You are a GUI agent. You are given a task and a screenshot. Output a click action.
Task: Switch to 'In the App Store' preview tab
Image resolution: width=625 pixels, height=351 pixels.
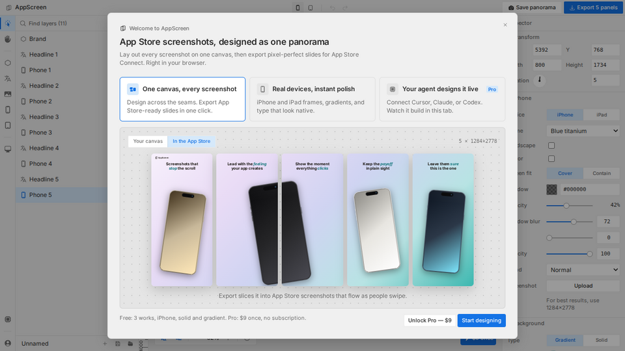tap(191, 141)
